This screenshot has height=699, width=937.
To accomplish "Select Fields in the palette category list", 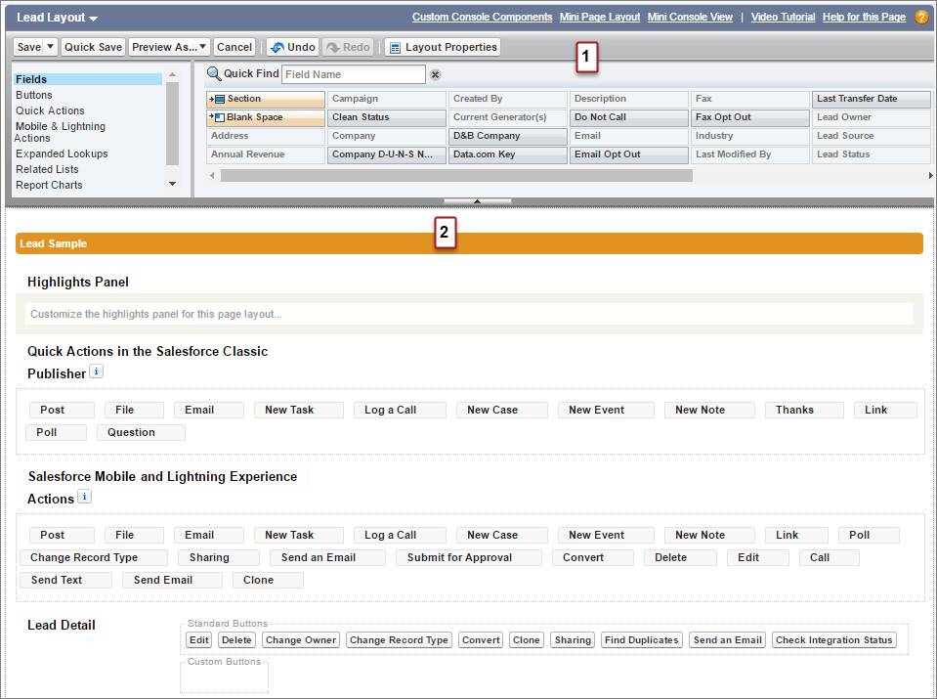I will point(87,79).
